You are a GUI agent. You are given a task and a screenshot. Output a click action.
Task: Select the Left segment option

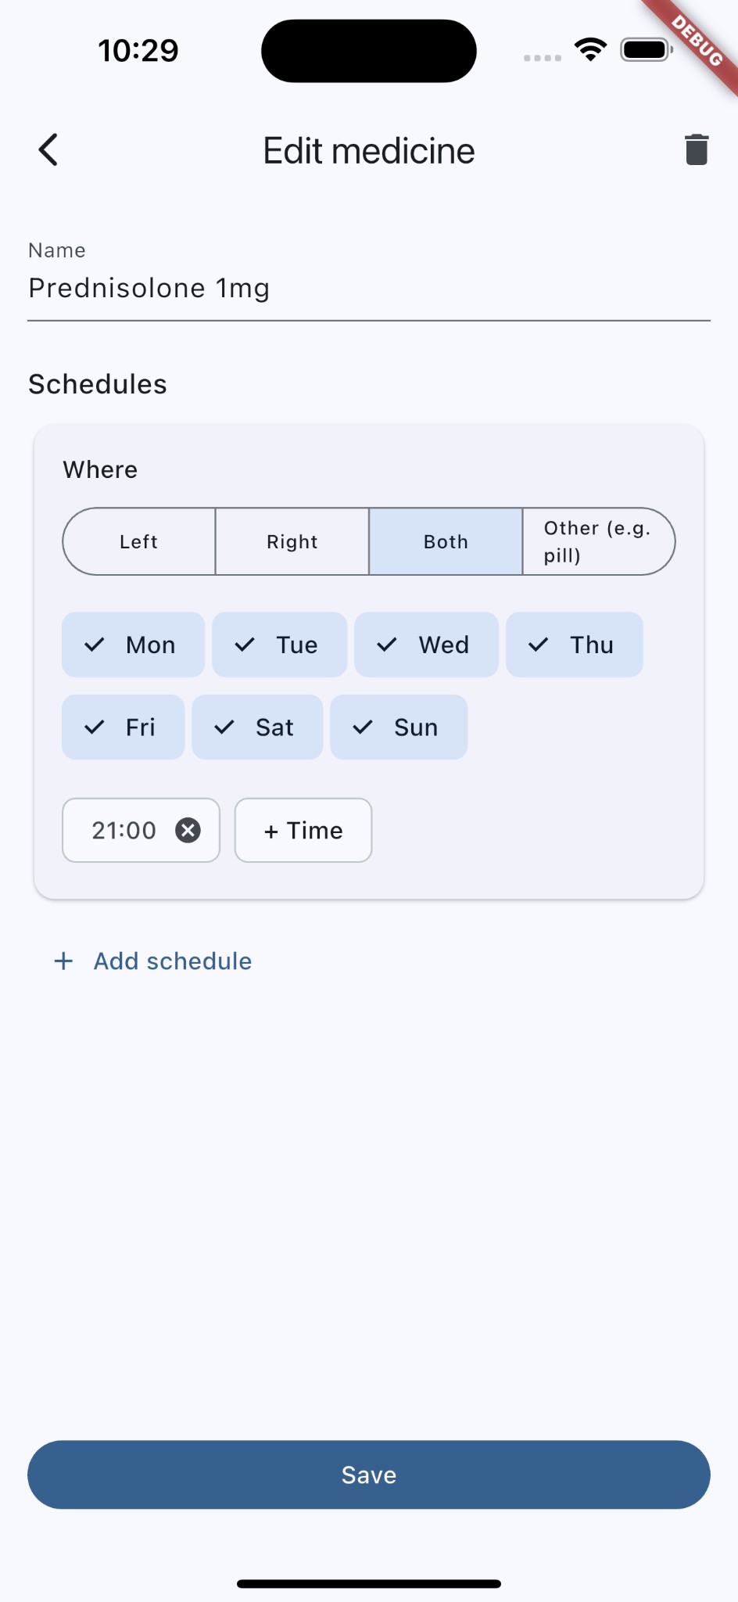point(139,541)
